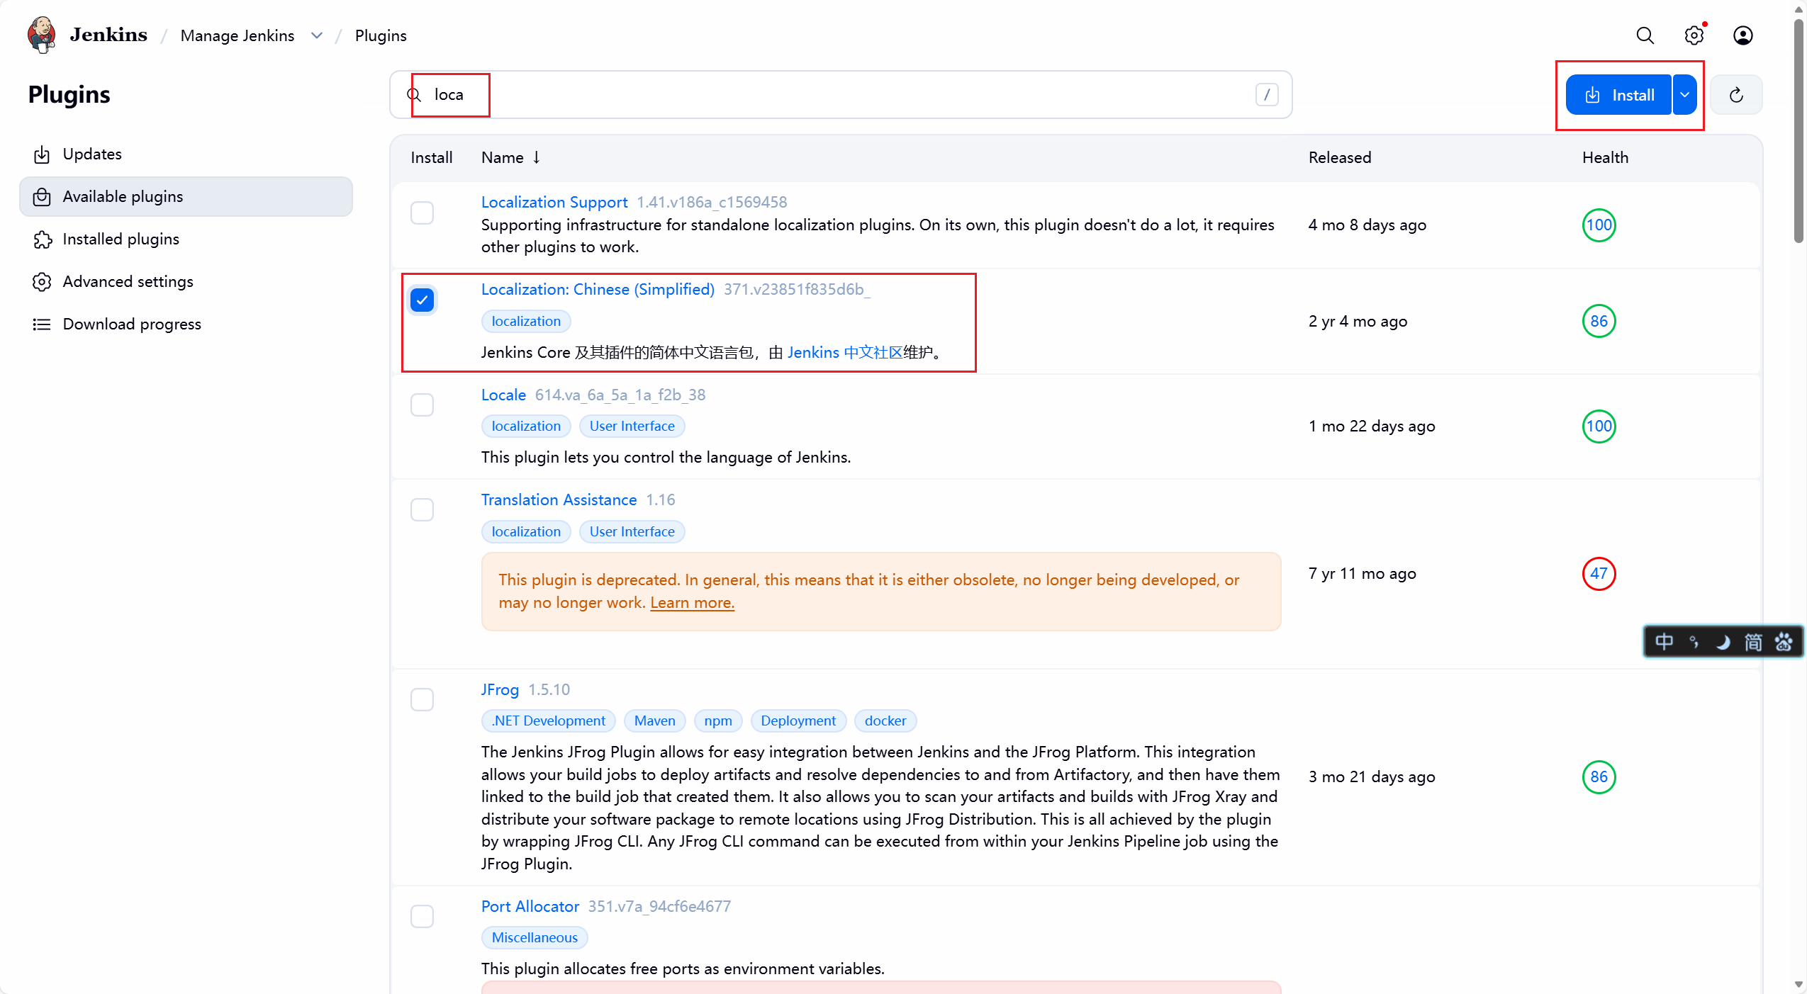
Task: Open deprecated plugin Learn more link
Action: point(692,602)
